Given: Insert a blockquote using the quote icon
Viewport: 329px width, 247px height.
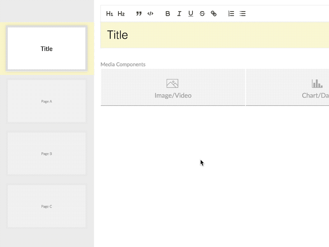Looking at the screenshot, I should tap(139, 14).
